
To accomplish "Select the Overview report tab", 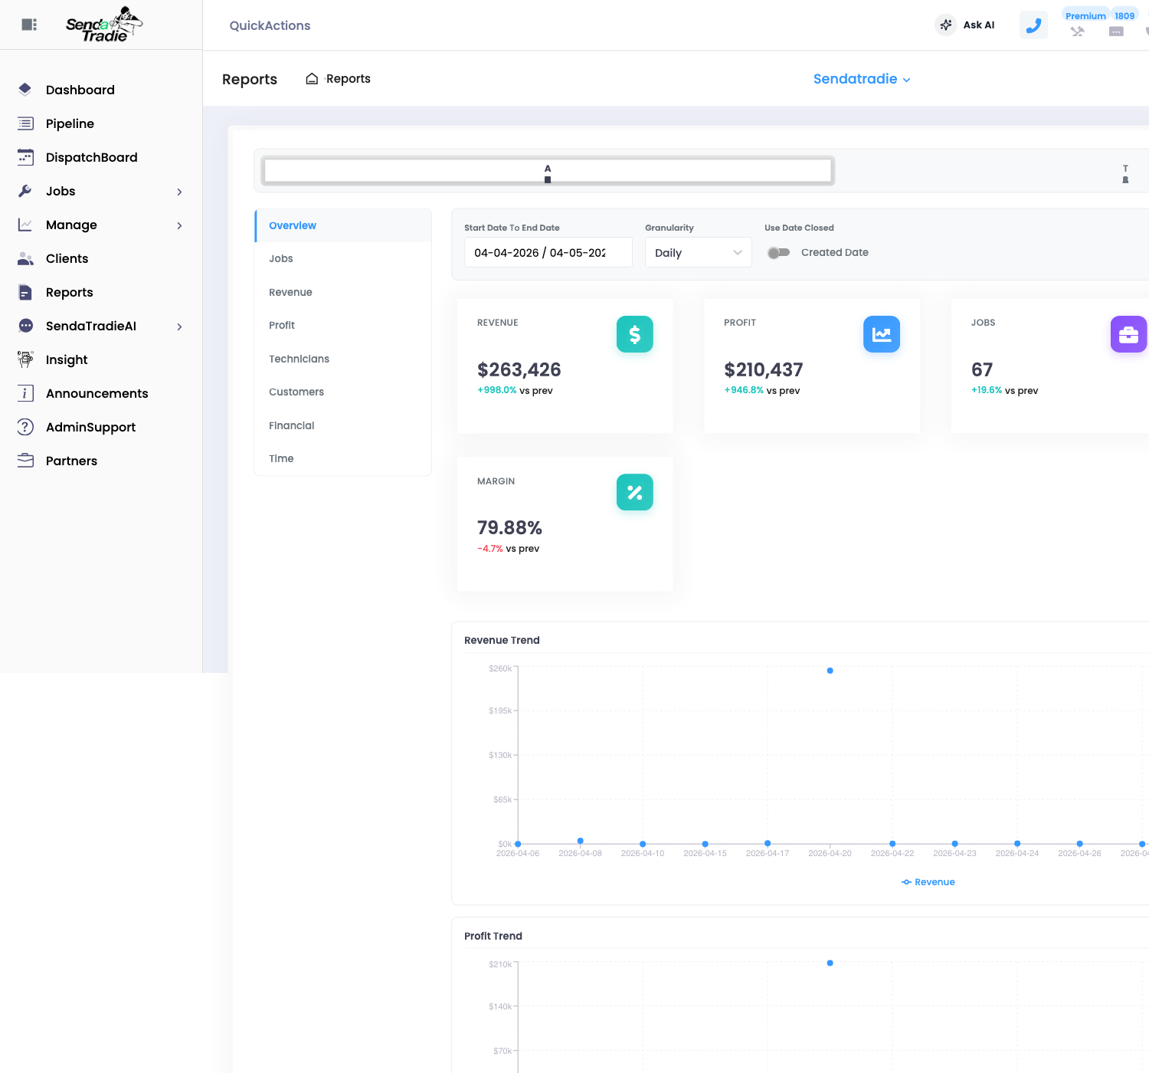I will 343,225.
